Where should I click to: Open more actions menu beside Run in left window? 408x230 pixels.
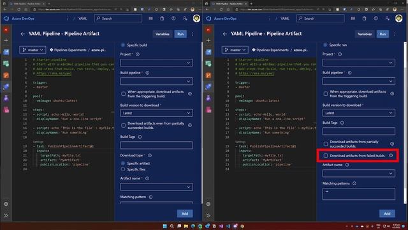[x=193, y=34]
